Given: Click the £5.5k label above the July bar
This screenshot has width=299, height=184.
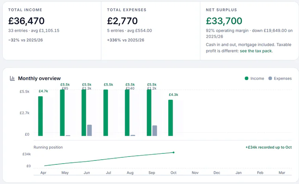Looking at the screenshot, I should (108, 85).
